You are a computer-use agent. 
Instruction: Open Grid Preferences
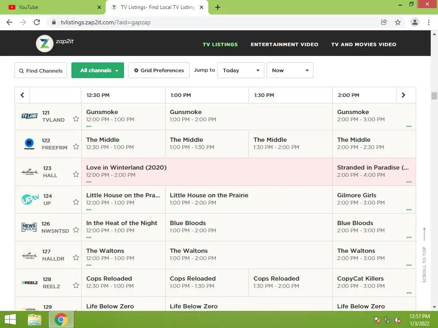159,70
